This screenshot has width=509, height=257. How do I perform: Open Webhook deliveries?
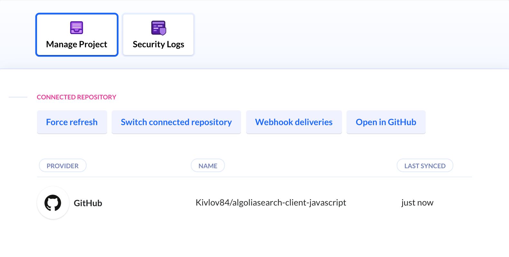[x=294, y=122]
